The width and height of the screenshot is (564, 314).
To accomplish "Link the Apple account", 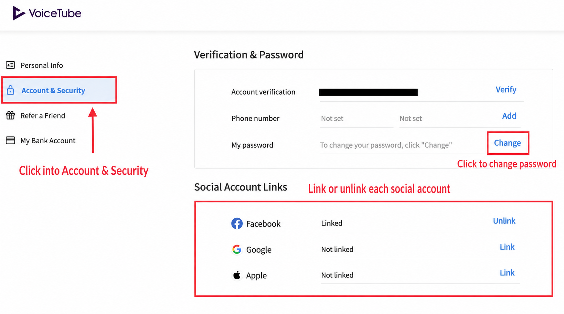I will [507, 273].
